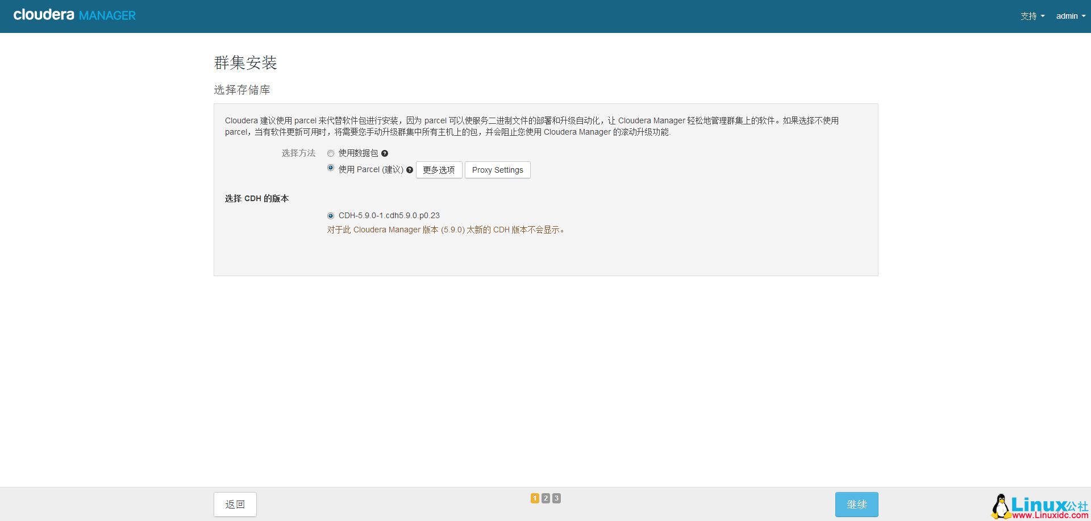
Task: Open the 支持 dropdown menu
Action: [x=1032, y=16]
